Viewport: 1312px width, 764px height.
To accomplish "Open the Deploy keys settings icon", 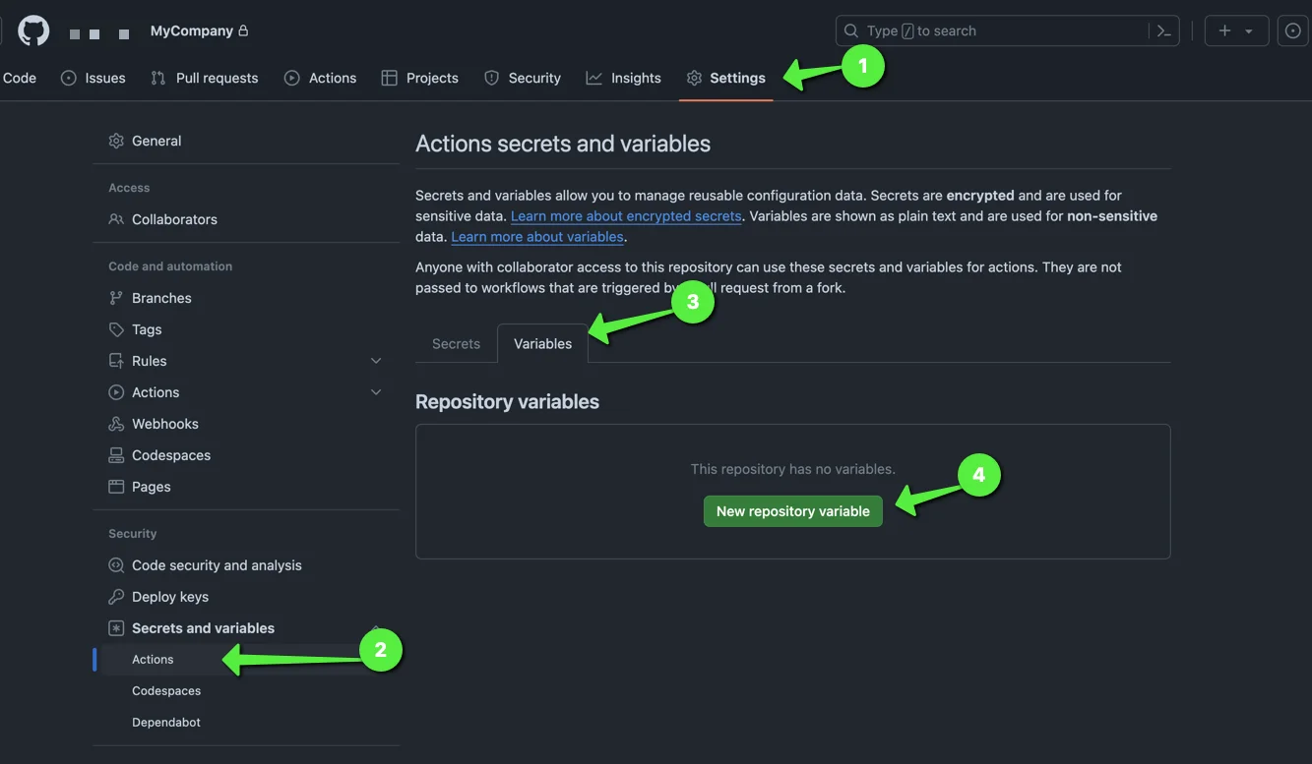I will [x=115, y=596].
